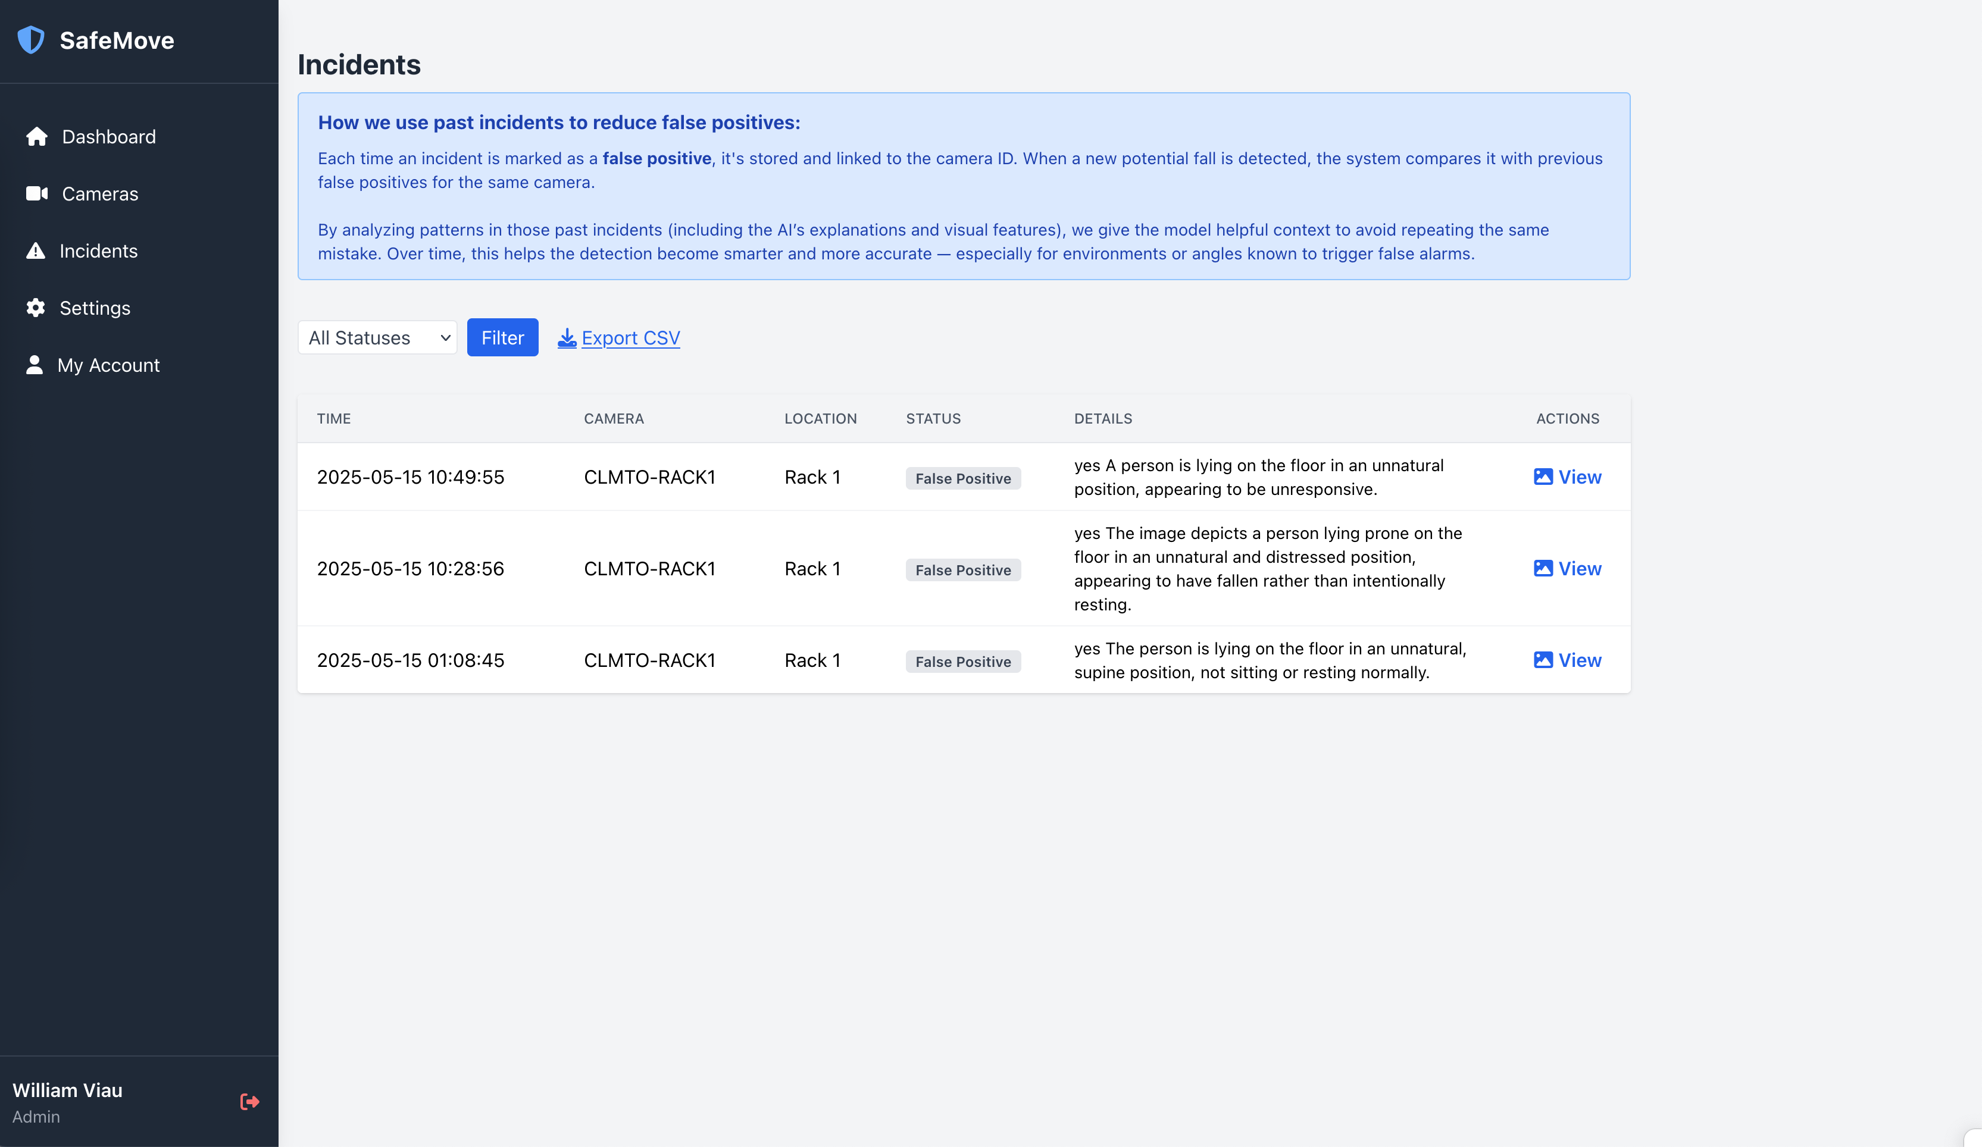Click the Cameras video icon
The height and width of the screenshot is (1147, 1982).
coord(36,193)
